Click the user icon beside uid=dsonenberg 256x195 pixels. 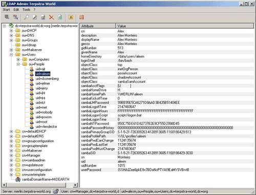pyautogui.click(x=32, y=78)
